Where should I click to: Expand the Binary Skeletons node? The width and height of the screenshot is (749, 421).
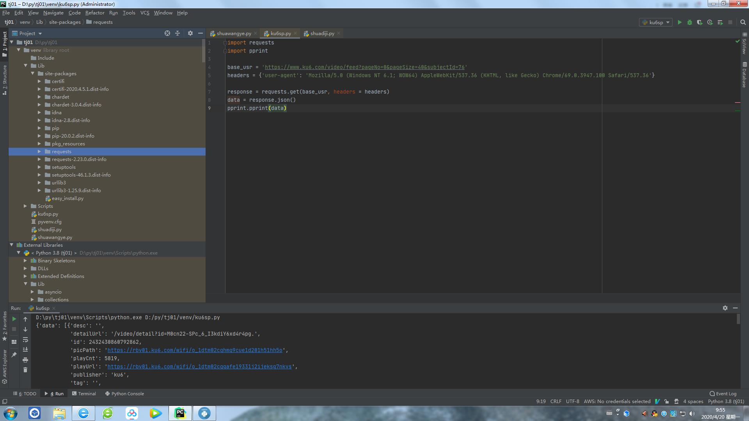[25, 261]
